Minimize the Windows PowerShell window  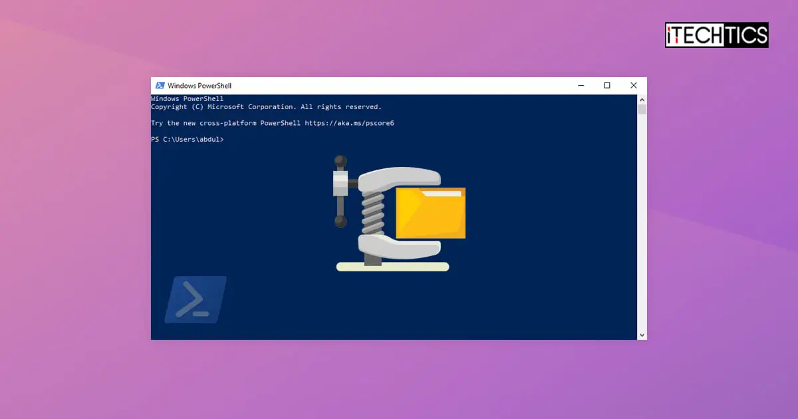tap(581, 86)
